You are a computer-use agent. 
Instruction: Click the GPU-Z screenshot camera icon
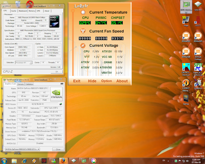tap(62, 84)
